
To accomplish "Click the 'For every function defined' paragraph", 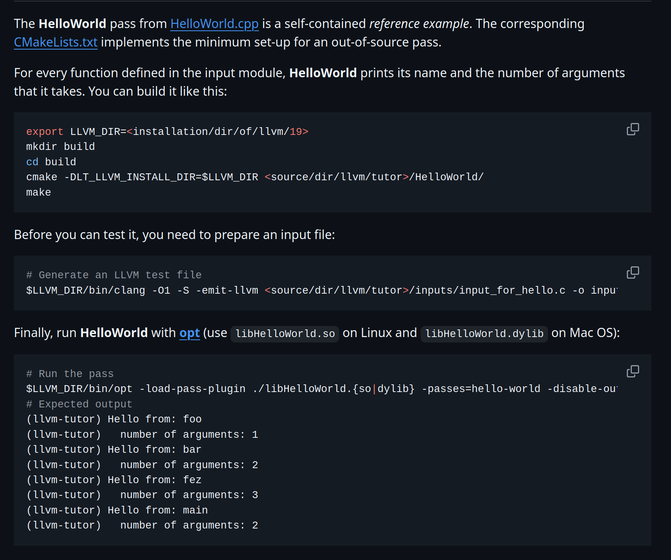I will click(x=319, y=82).
